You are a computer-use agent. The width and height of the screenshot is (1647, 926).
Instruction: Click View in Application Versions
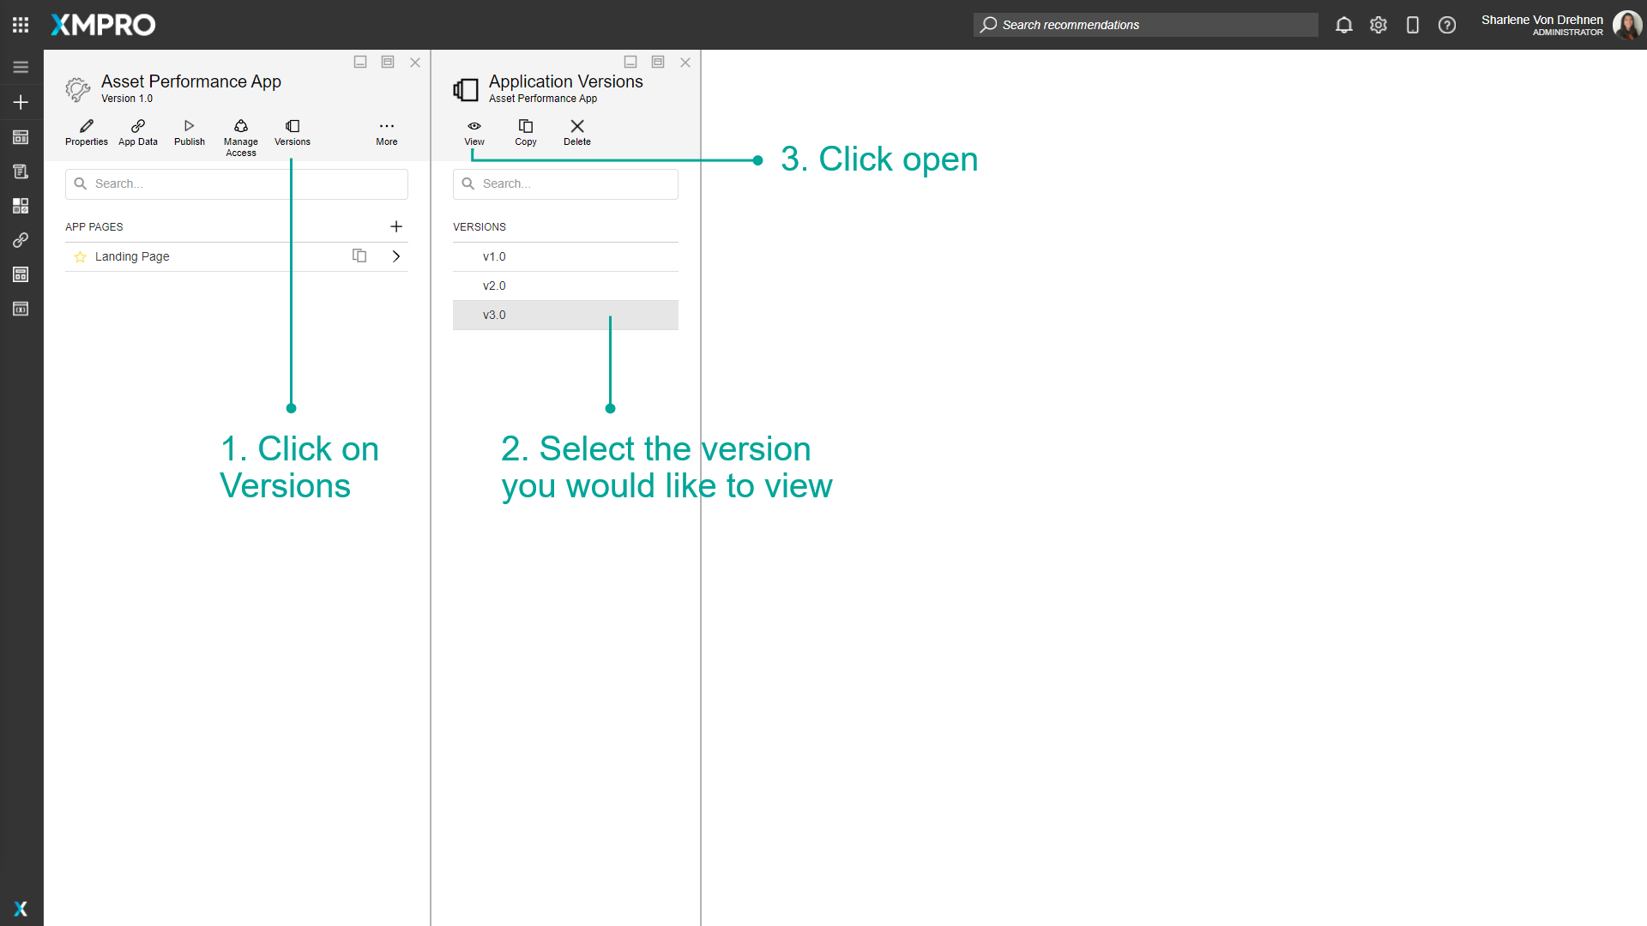point(474,133)
